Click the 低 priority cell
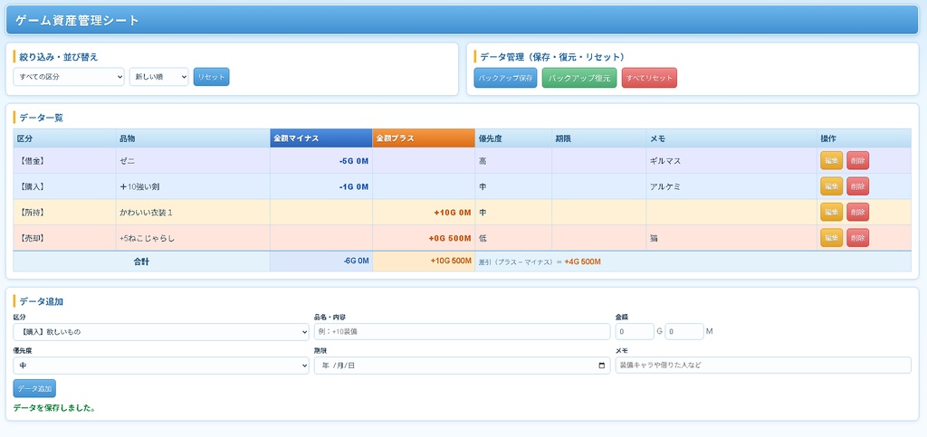The width and height of the screenshot is (927, 437). click(513, 238)
